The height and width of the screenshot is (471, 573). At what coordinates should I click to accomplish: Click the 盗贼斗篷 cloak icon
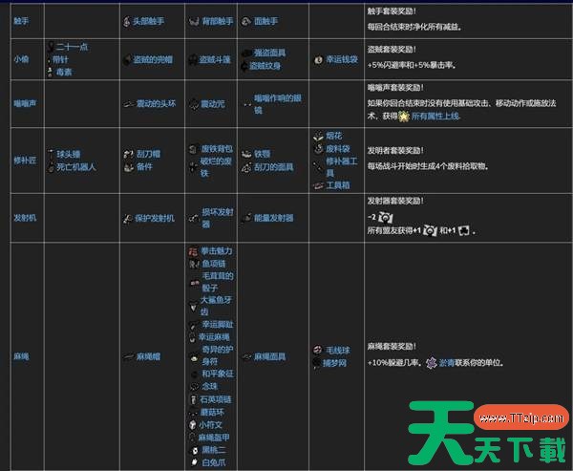[x=193, y=59]
